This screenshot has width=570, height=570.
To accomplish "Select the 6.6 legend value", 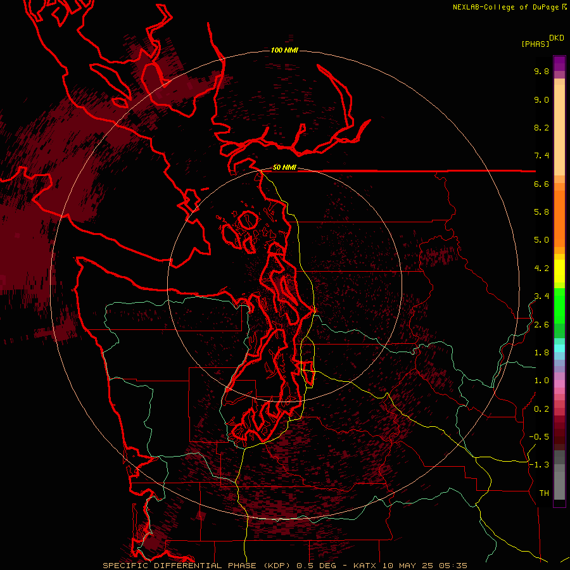I will pyautogui.click(x=541, y=184).
